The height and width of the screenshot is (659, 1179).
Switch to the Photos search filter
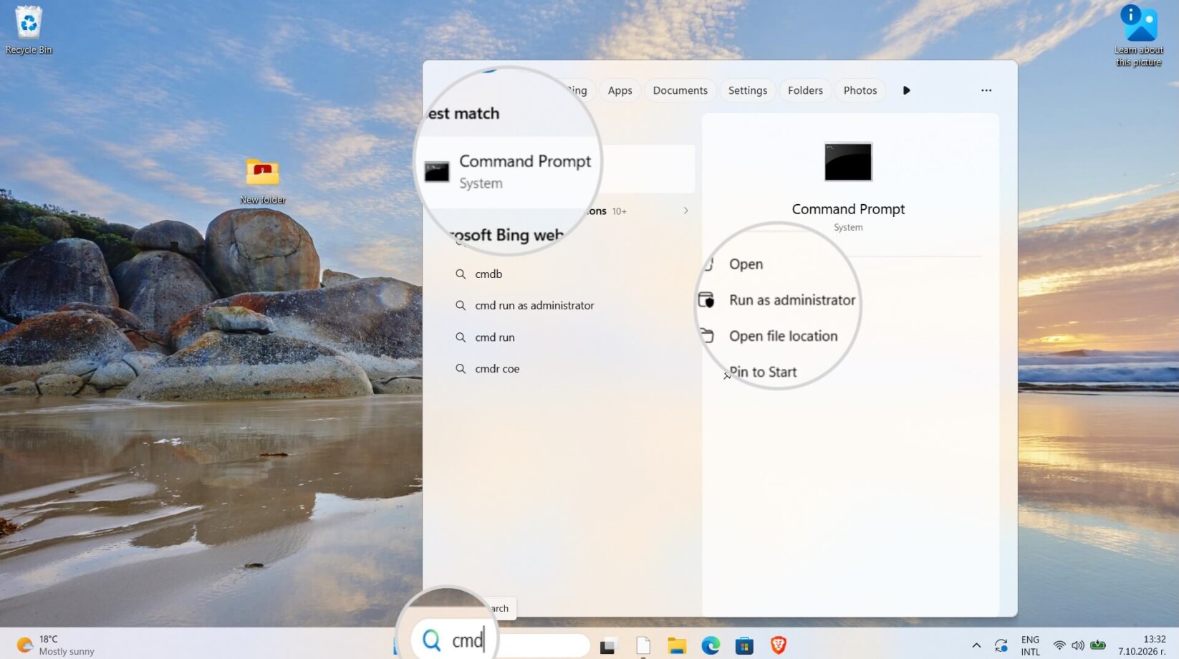860,90
